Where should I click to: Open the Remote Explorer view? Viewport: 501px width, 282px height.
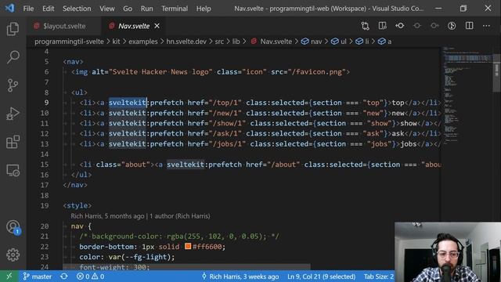[13, 170]
